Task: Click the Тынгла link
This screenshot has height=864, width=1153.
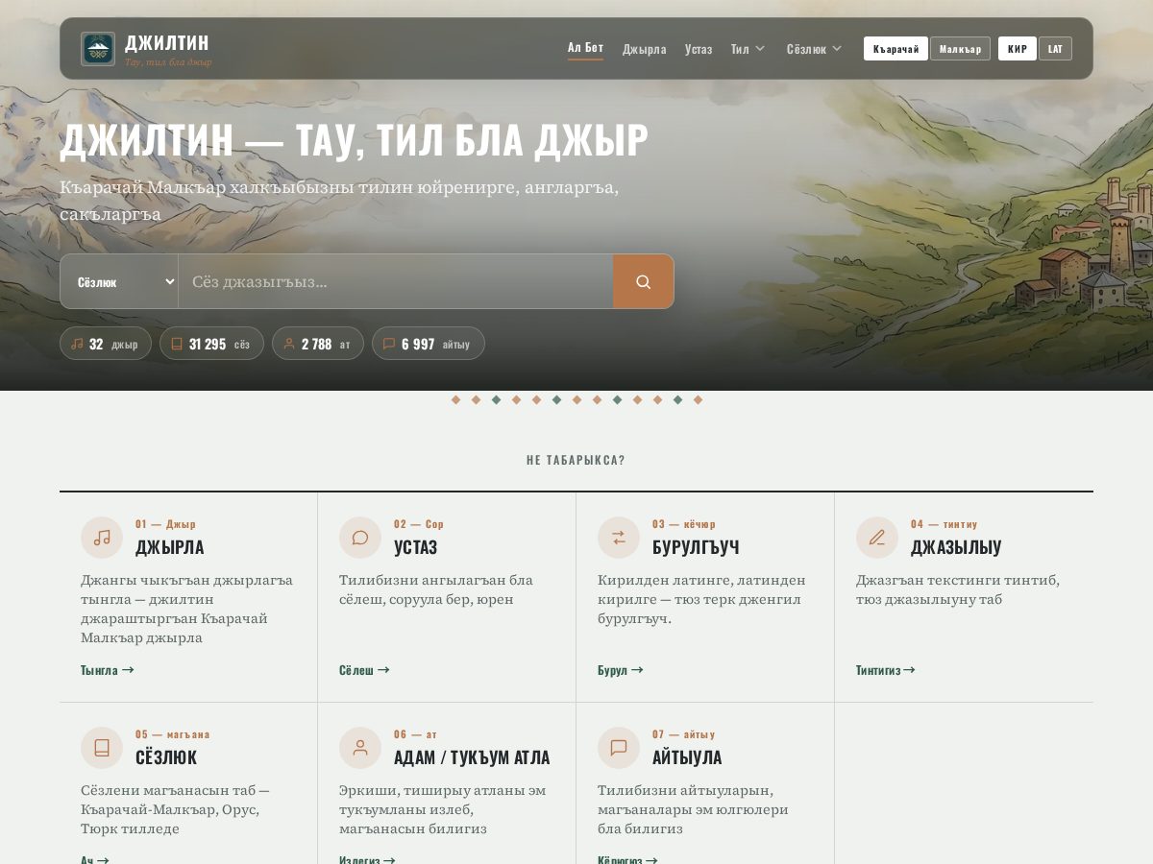Action: coord(107,670)
